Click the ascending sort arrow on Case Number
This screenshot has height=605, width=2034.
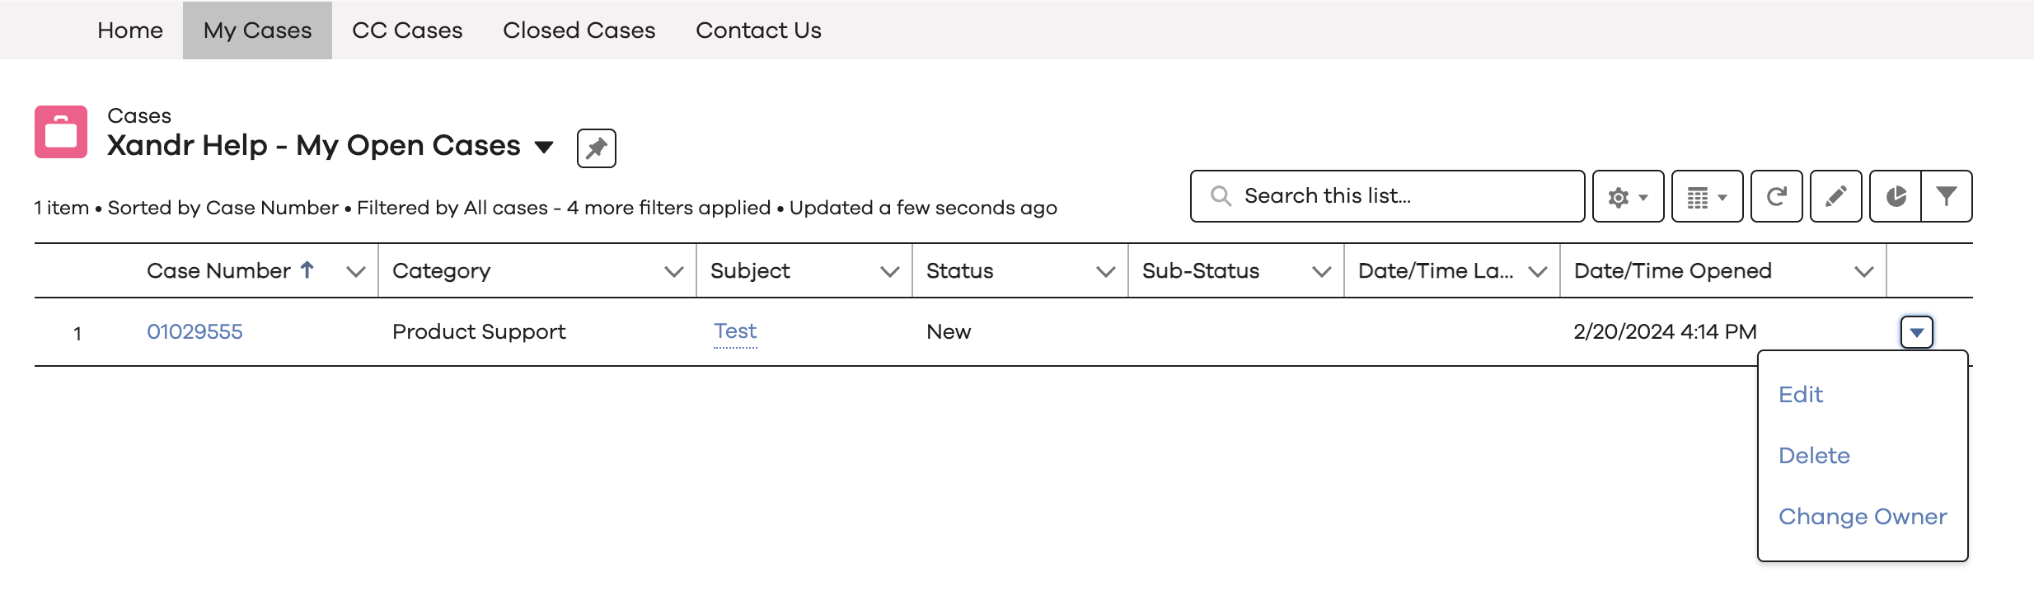[x=307, y=270]
